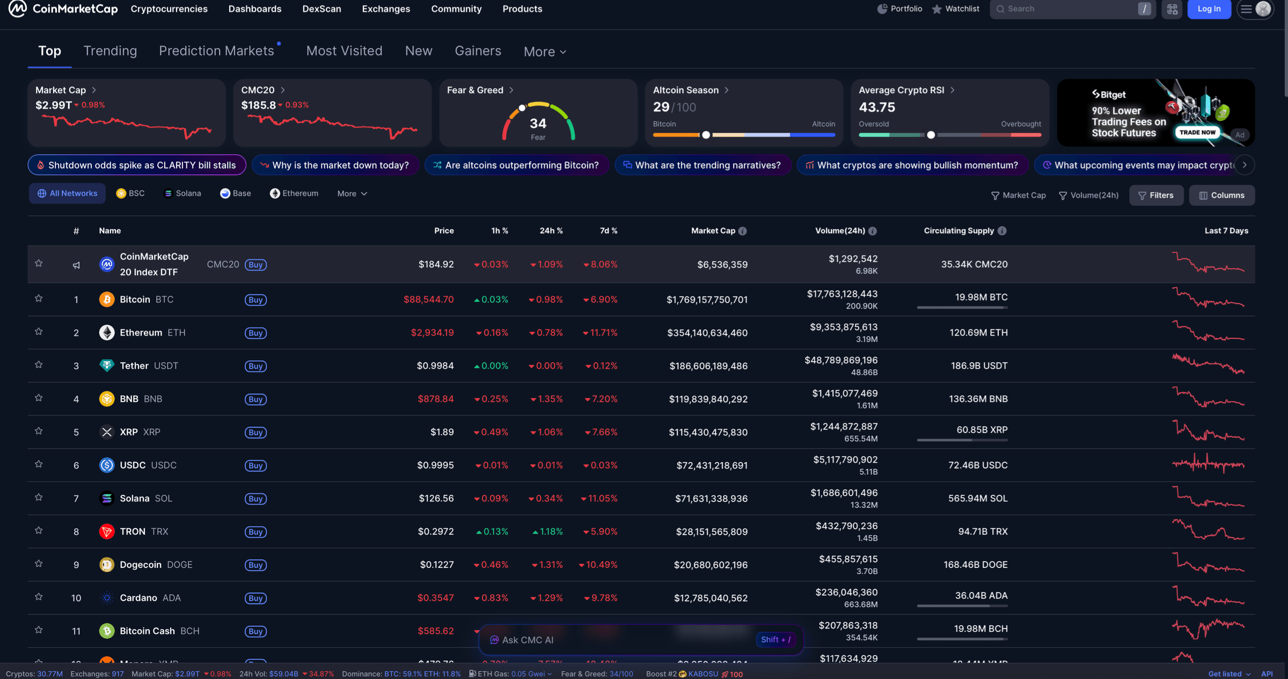Screen dimensions: 1288x679
Task: Toggle the watchlist star for Solana
Action: coord(39,498)
